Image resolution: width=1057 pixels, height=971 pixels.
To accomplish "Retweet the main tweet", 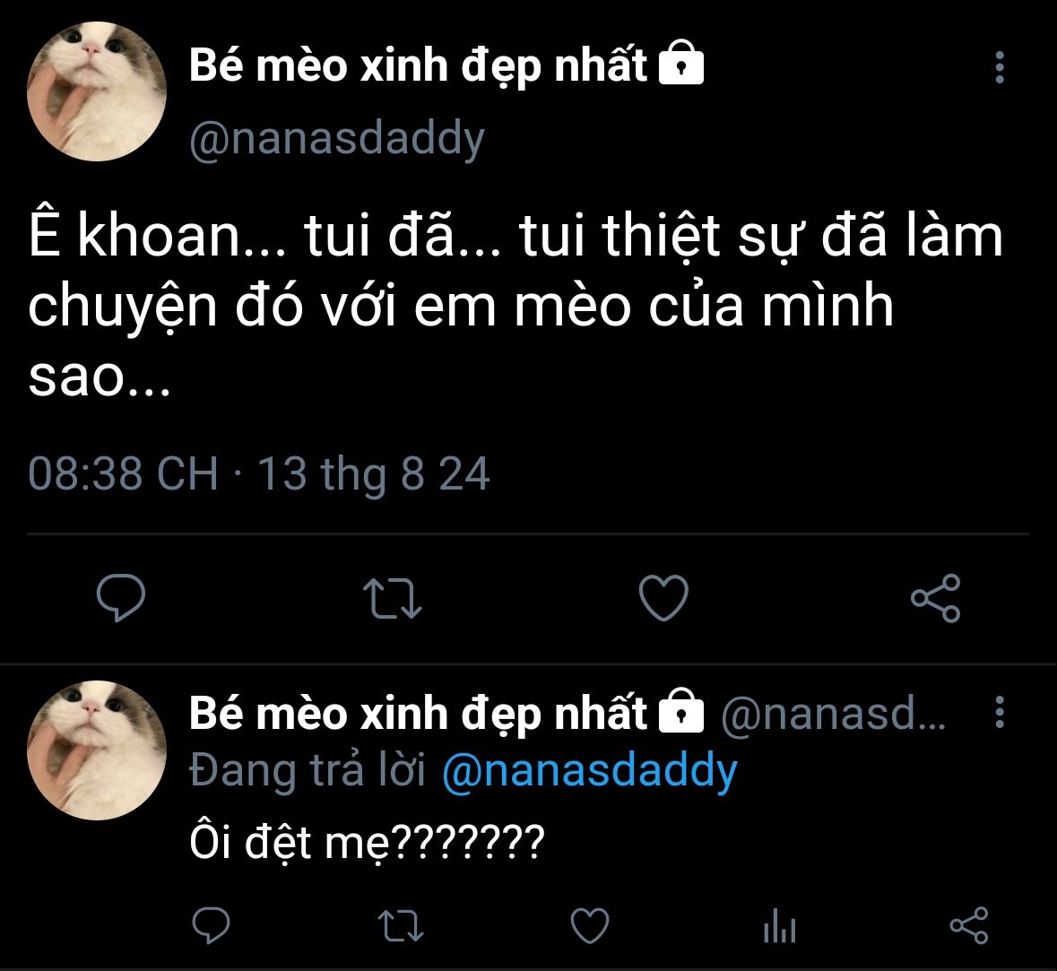I will click(393, 598).
